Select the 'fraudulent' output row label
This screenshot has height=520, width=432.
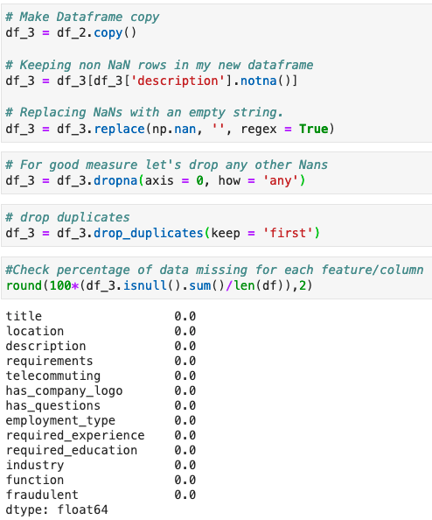click(42, 495)
